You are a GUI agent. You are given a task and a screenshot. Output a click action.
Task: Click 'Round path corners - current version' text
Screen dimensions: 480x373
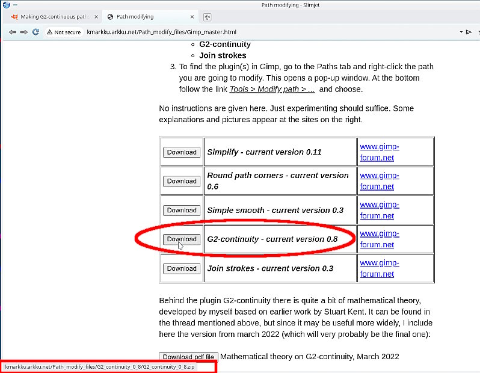(278, 176)
